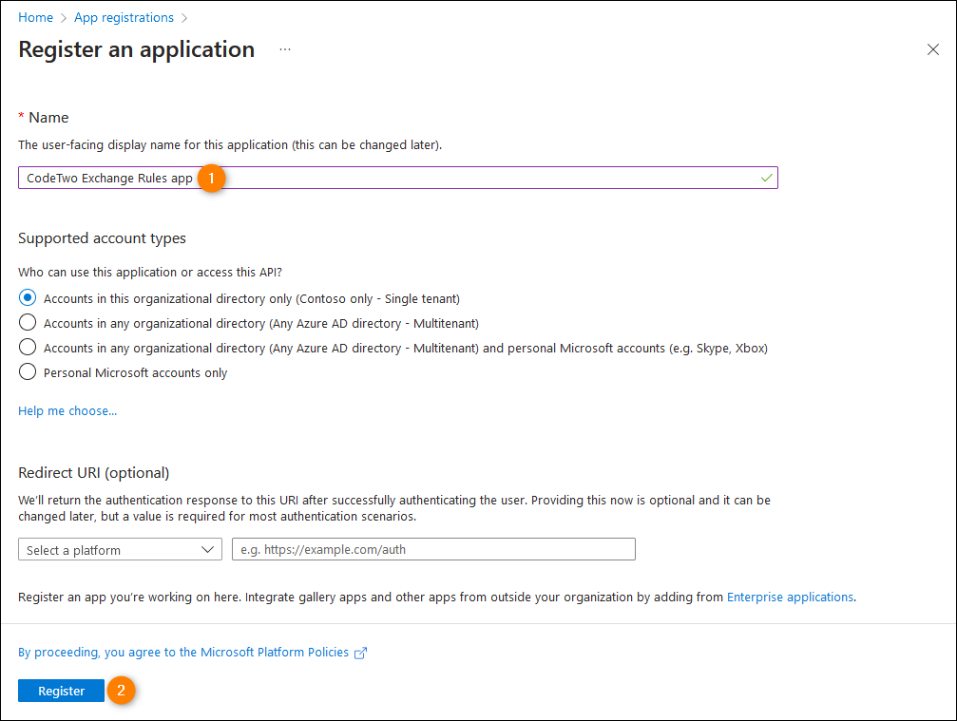Image resolution: width=957 pixels, height=721 pixels.
Task: Select Personal Microsoft accounts only
Action: point(28,371)
